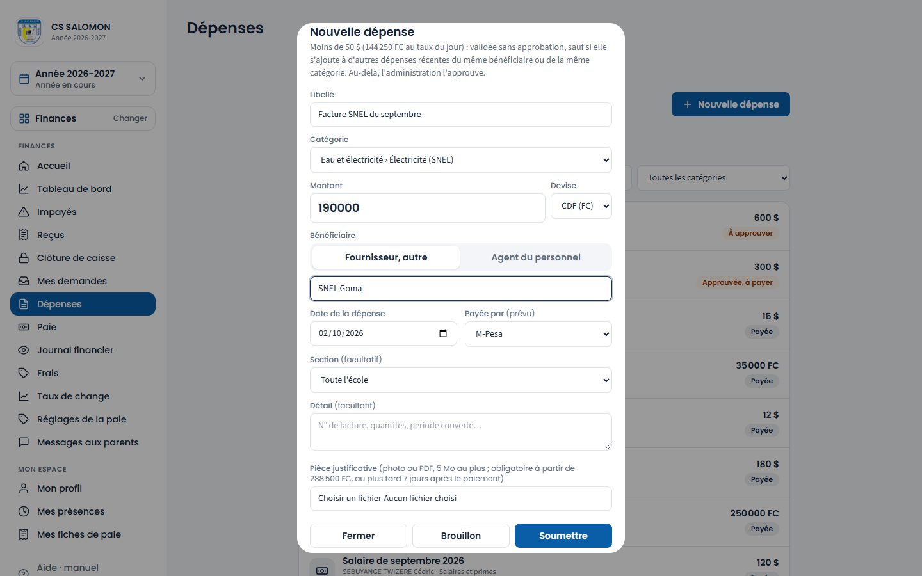Click the speech bubble icon beside Messages aux parents

(24, 442)
